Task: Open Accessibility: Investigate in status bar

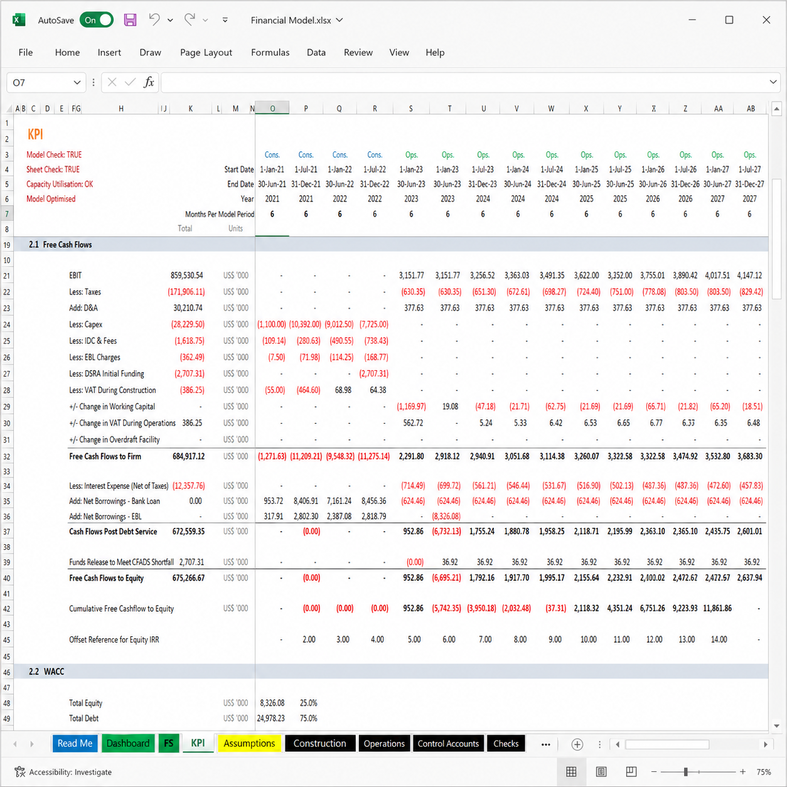Action: [63, 772]
